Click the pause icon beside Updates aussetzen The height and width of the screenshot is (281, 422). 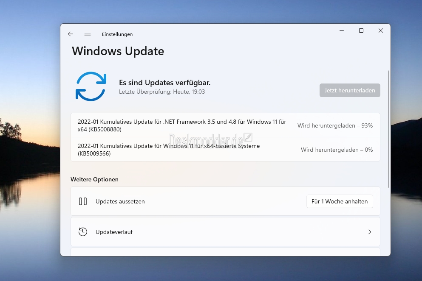[x=83, y=201]
